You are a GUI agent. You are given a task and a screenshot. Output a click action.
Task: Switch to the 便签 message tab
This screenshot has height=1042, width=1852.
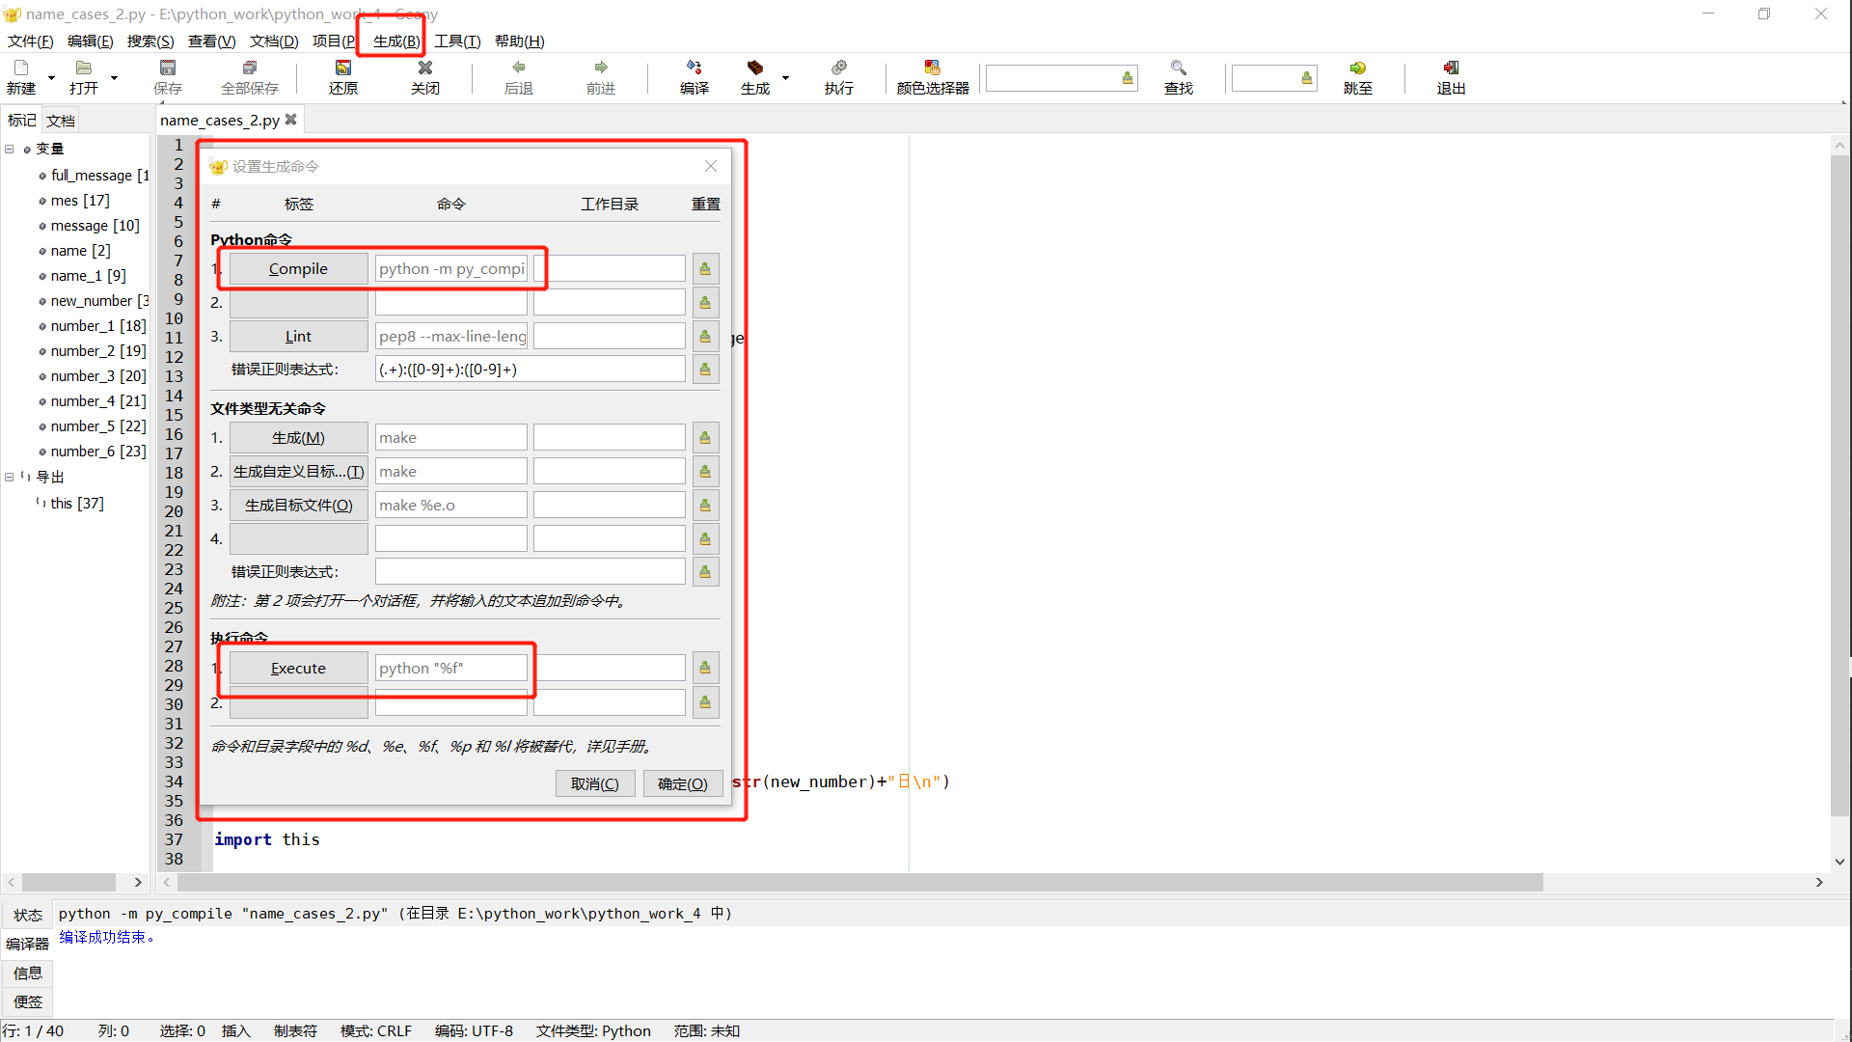[x=27, y=1002]
